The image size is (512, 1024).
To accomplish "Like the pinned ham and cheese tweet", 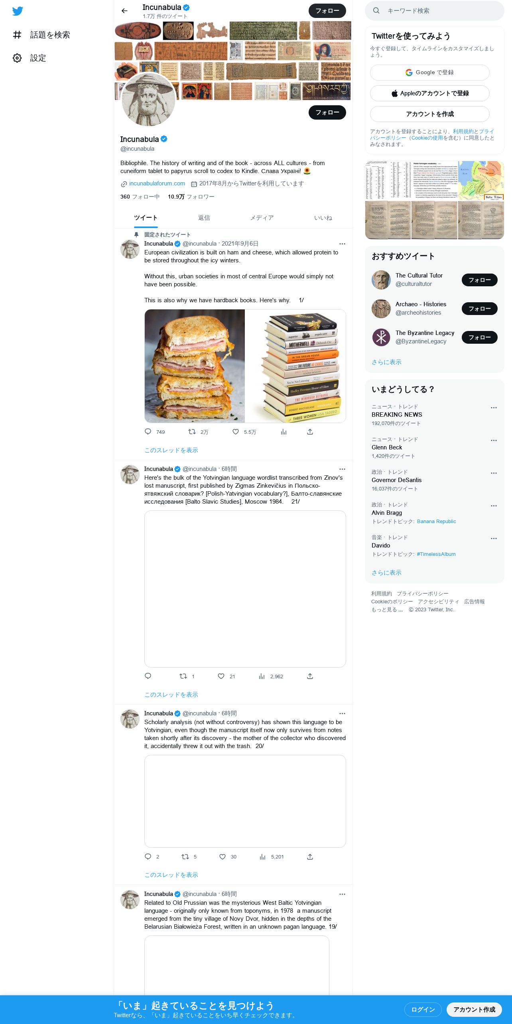I will pyautogui.click(x=236, y=432).
